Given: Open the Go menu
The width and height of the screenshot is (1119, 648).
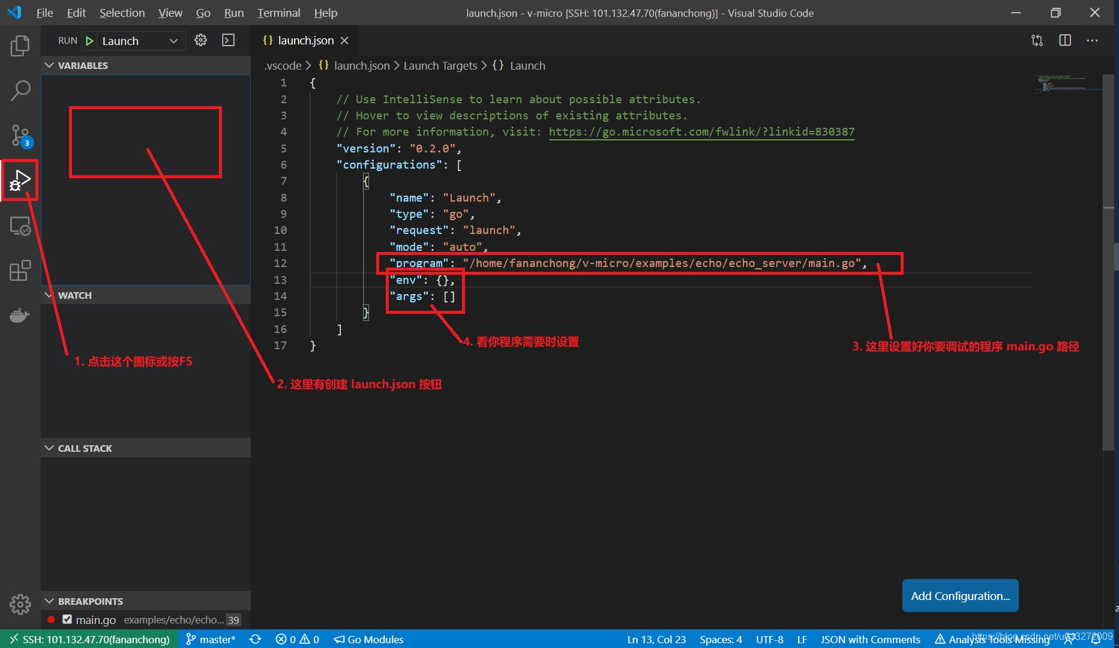Looking at the screenshot, I should [203, 13].
